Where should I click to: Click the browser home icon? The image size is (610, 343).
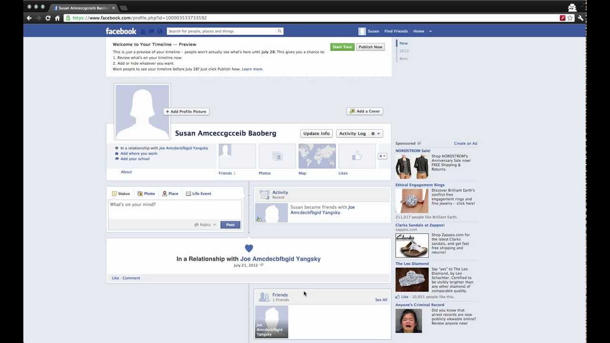tap(57, 18)
